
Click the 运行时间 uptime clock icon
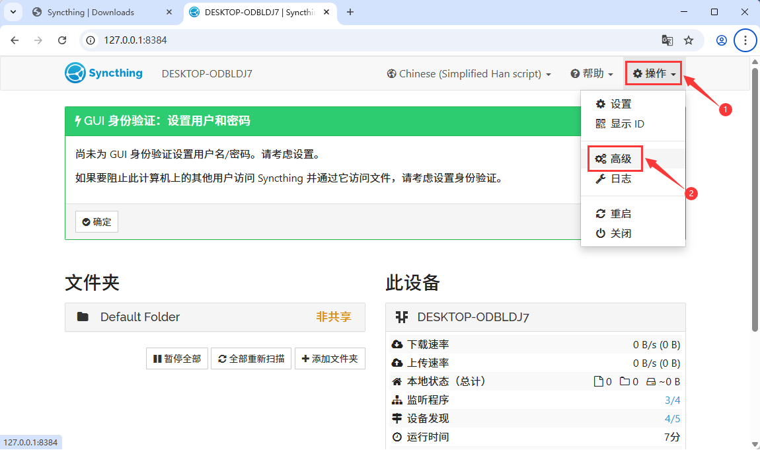(397, 437)
